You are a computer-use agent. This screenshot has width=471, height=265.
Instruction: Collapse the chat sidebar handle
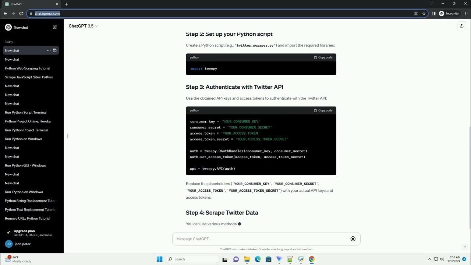[x=67, y=136]
